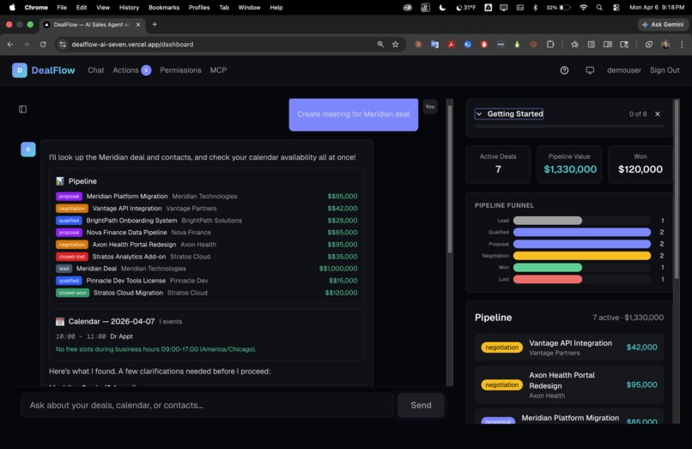The width and height of the screenshot is (692, 449).
Task: Click the Negotiation yellow funnel bar
Action: point(581,256)
